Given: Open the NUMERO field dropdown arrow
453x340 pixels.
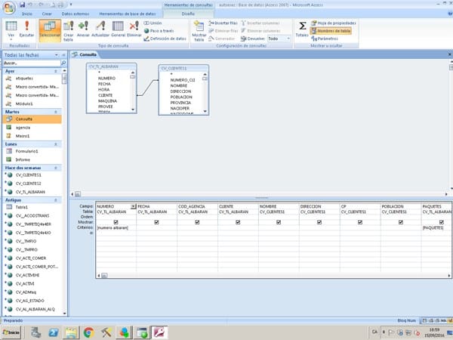Looking at the screenshot, I should click(134, 206).
